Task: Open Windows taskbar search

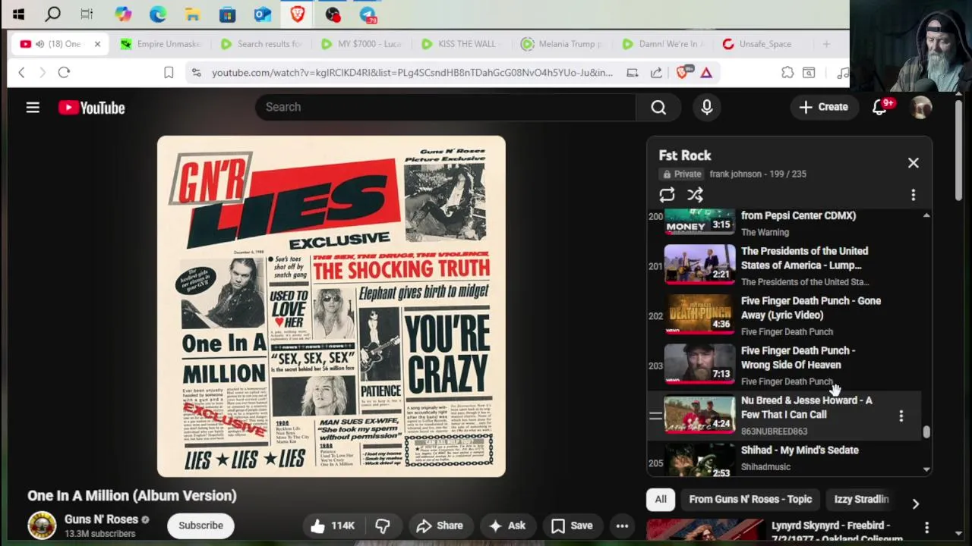Action: click(53, 14)
